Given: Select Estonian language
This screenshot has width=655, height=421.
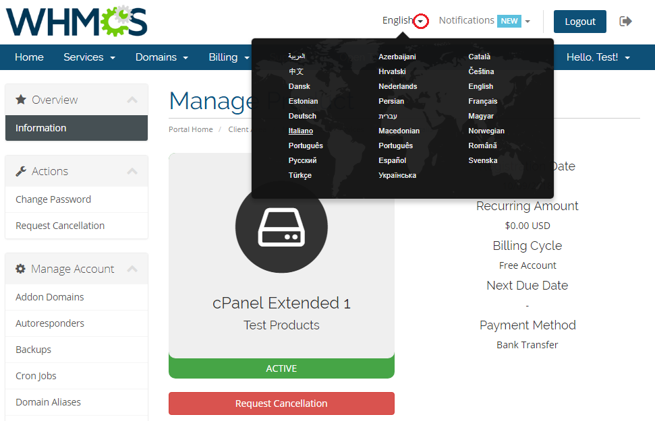Looking at the screenshot, I should tap(304, 101).
